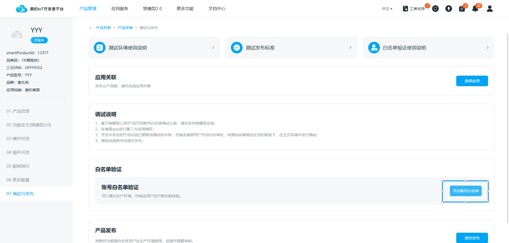Open the user profile avatar icon
Viewport: 509px width, 243px height.
click(490, 9)
